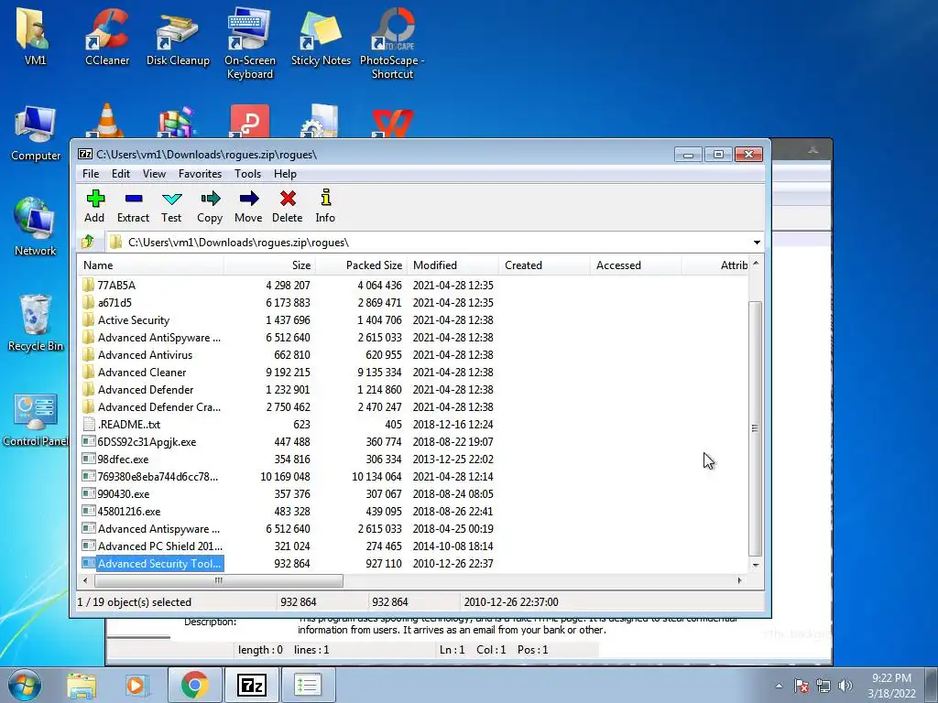
Task: Select Advanced PC Shield 201... file
Action: coord(159,546)
